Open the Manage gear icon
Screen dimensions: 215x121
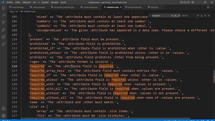pyautogui.click(x=4, y=116)
